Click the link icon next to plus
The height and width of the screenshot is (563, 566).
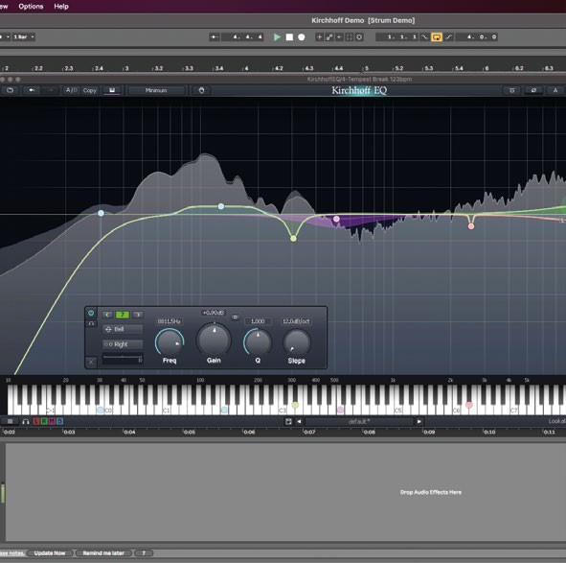point(329,36)
